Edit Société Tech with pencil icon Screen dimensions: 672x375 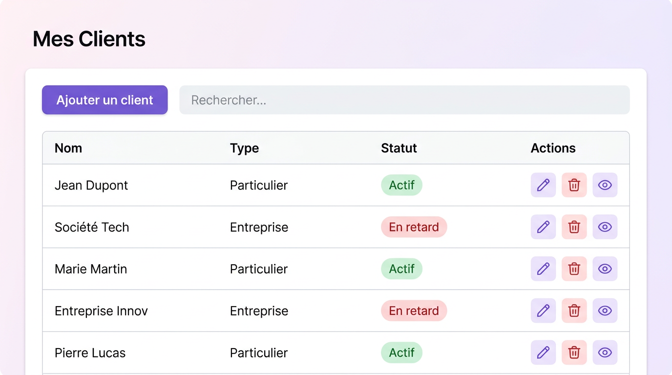point(543,227)
